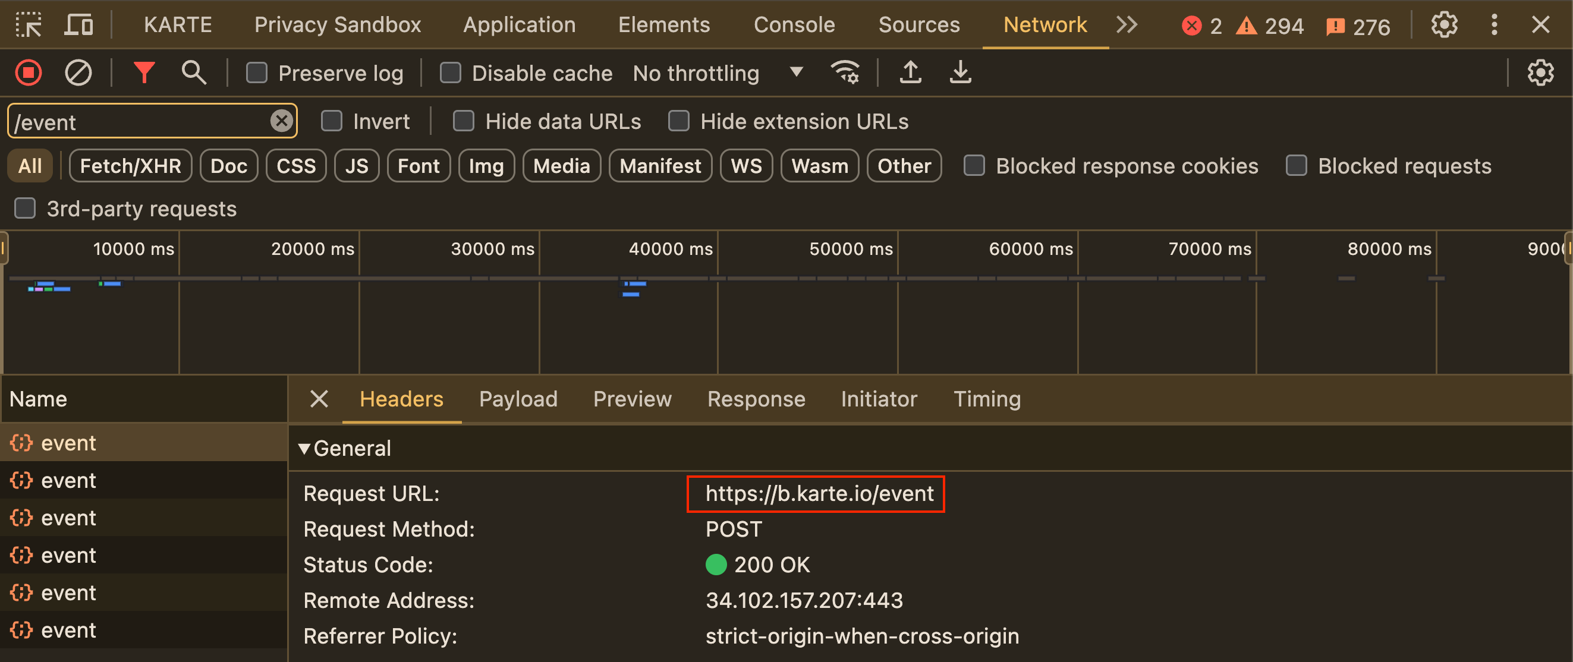Click the Name column header

144,399
